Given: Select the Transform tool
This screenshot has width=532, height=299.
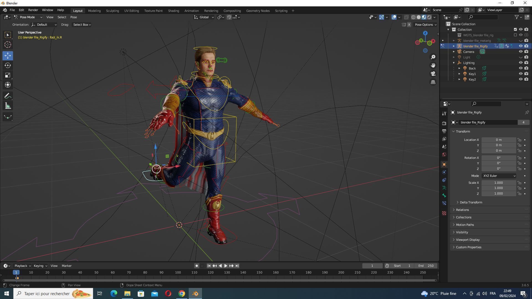Looking at the screenshot, I should [8, 85].
